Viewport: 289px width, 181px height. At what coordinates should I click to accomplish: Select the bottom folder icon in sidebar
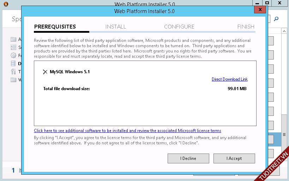click(x=13, y=80)
